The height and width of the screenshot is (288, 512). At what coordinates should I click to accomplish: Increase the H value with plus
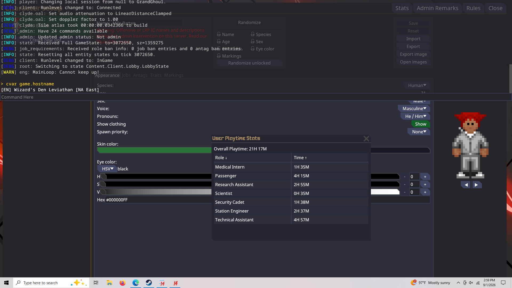coord(425,177)
